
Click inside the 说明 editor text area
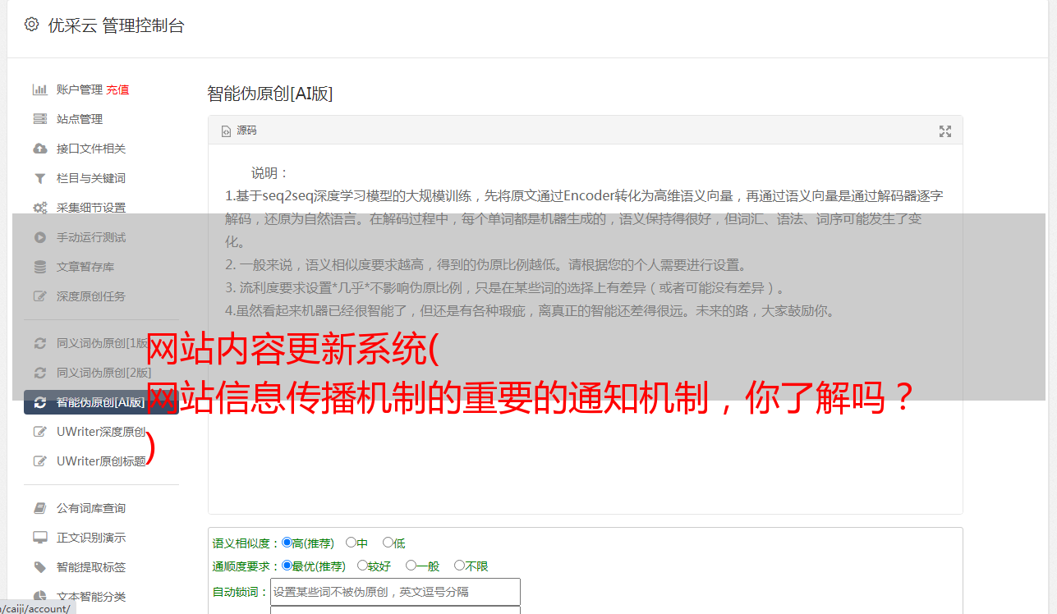585,329
